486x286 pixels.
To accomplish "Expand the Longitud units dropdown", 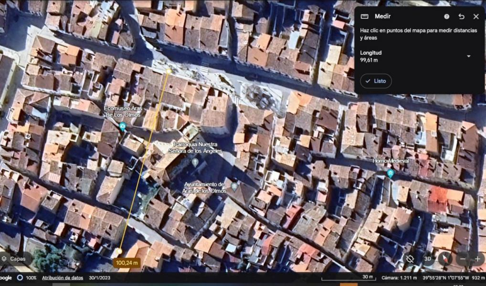I will pos(468,56).
